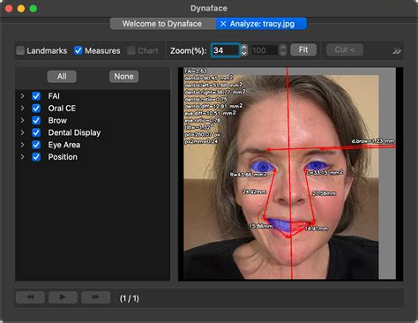This screenshot has width=418, height=323.
Task: Click the Zoom percentage input field
Action: pos(225,50)
